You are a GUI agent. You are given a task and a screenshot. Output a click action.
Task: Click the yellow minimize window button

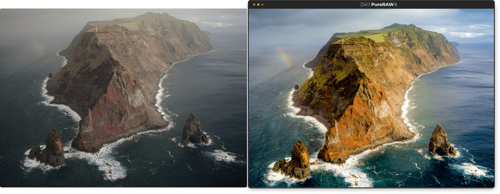coord(258,5)
